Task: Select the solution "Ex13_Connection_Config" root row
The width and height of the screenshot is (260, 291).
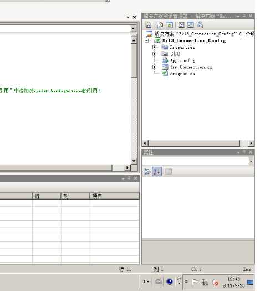Action: [x=201, y=34]
